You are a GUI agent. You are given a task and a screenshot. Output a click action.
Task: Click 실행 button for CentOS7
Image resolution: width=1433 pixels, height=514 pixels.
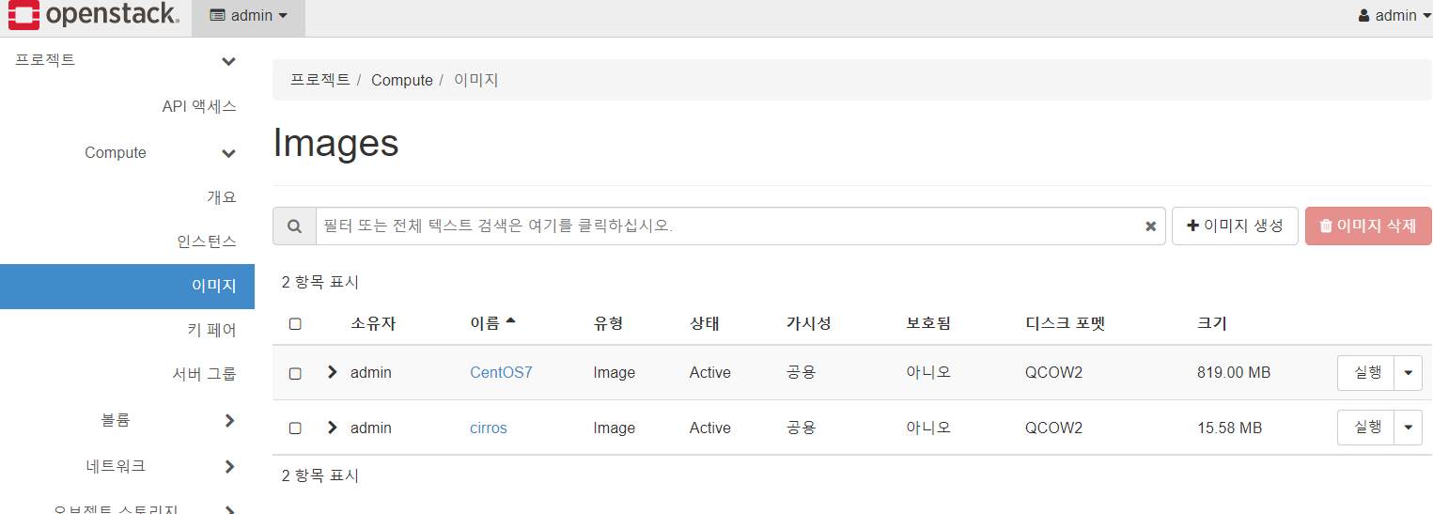click(x=1366, y=372)
